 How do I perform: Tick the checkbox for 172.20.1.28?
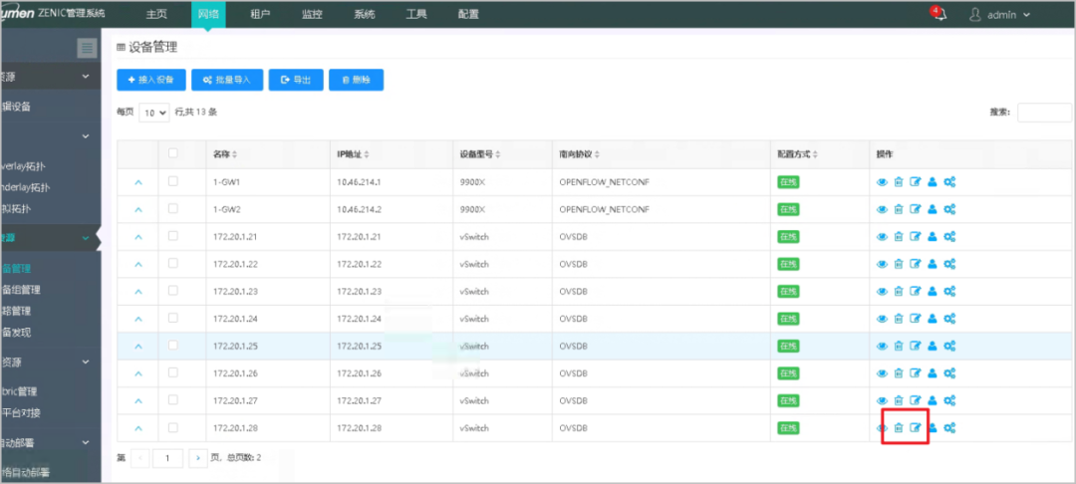tap(173, 427)
